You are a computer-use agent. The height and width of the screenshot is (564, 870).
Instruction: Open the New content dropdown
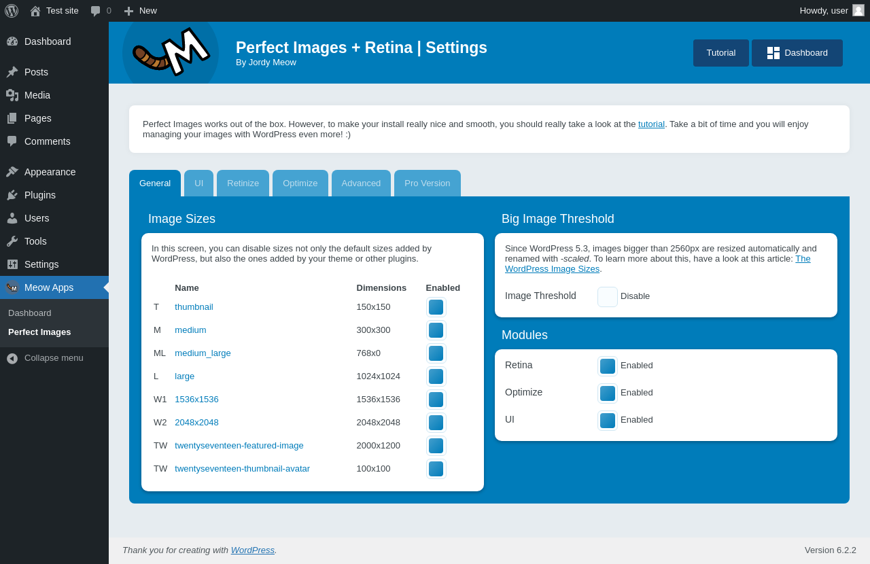coord(141,11)
